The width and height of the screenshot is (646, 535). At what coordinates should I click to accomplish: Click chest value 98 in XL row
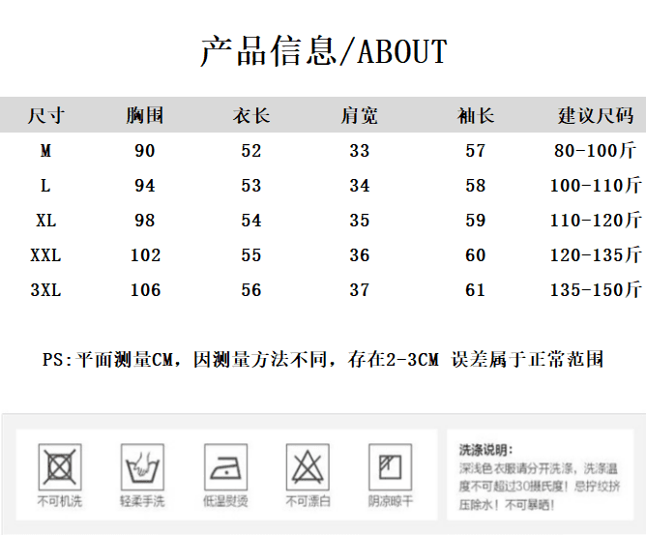coord(145,221)
